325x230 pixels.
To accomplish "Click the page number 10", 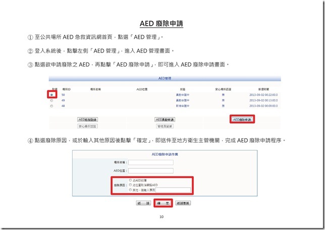I will (161, 217).
